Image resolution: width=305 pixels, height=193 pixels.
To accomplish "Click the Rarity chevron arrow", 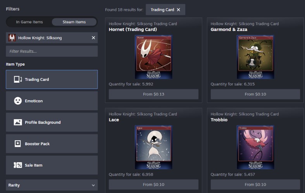I will coord(93,185).
